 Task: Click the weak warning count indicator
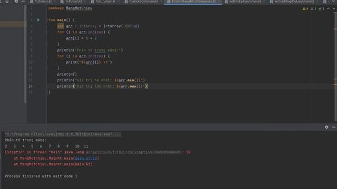[313, 9]
